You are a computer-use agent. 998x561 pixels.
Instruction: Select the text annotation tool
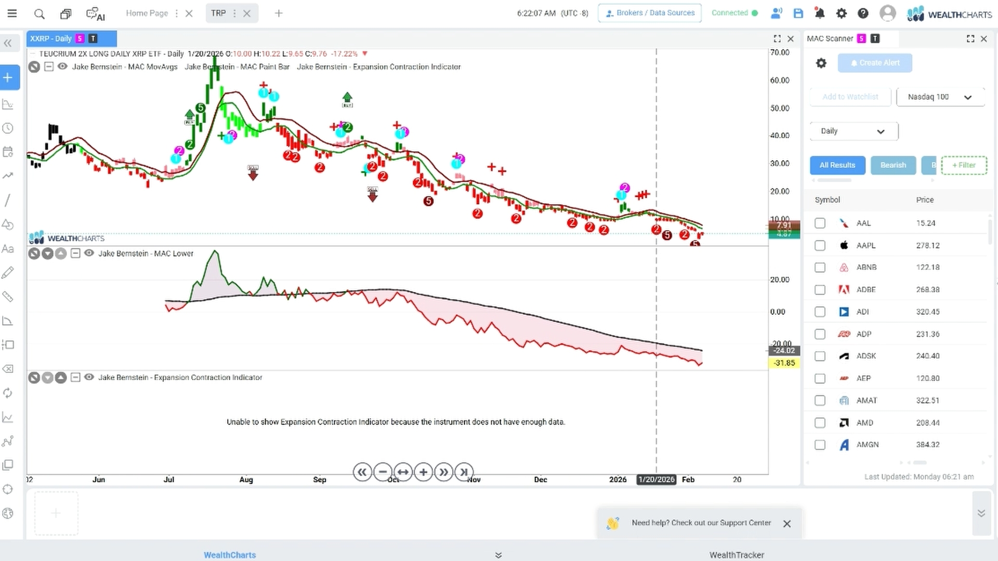pyautogui.click(x=8, y=249)
